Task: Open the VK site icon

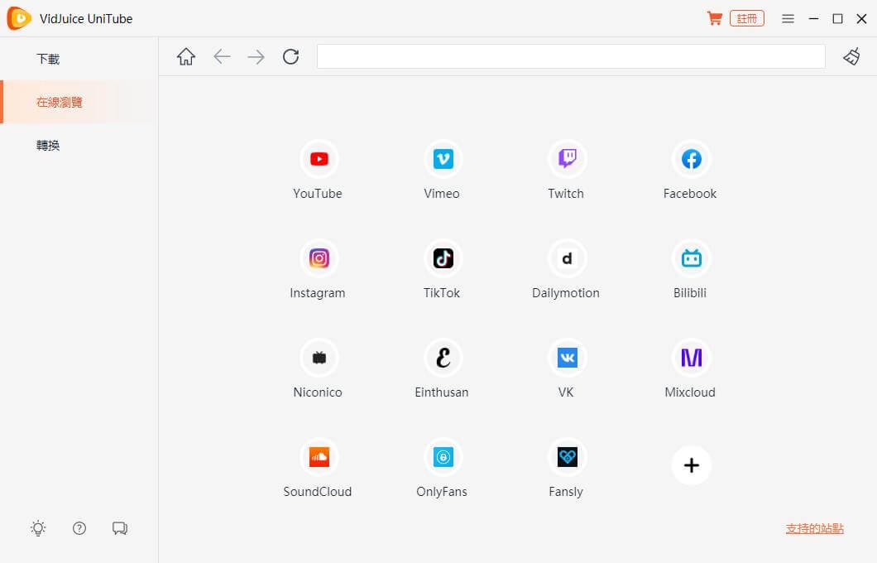Action: tap(567, 358)
